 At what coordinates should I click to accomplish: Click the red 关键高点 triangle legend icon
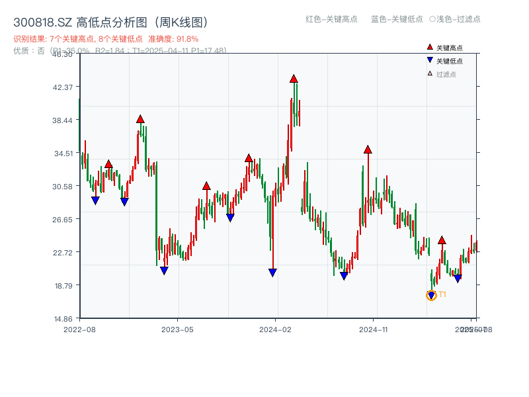[430, 47]
